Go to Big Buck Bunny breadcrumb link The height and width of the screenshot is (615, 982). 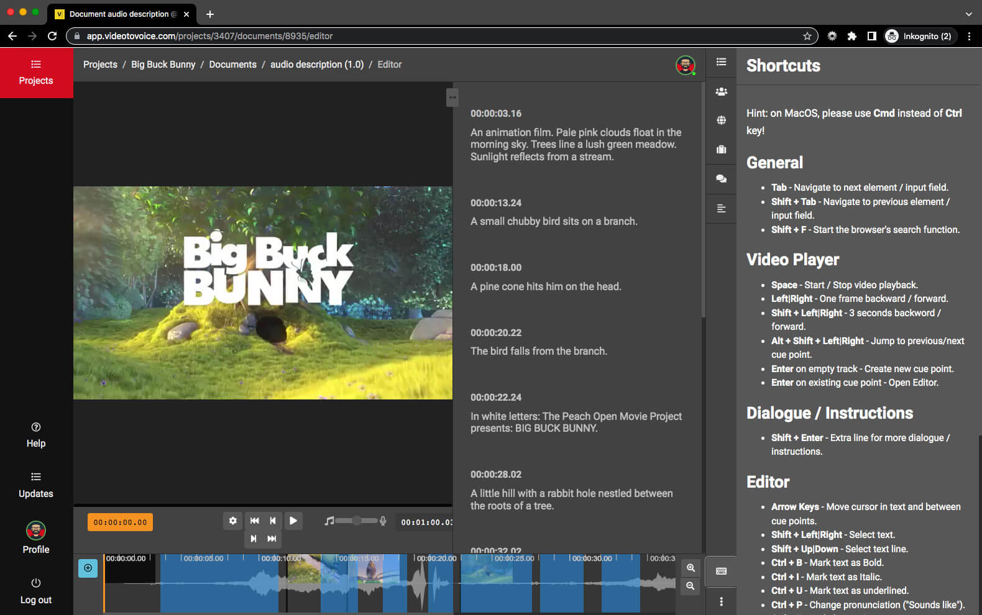(163, 65)
